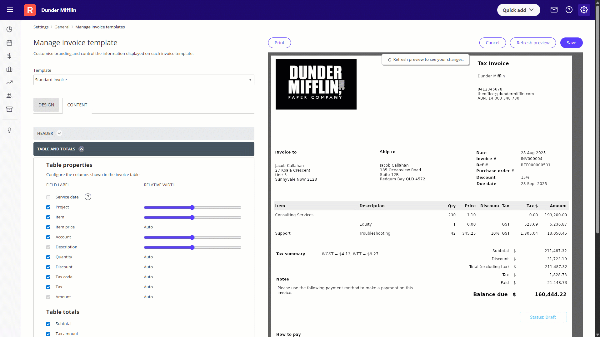Adjust the Account relative width slider

tap(192, 237)
